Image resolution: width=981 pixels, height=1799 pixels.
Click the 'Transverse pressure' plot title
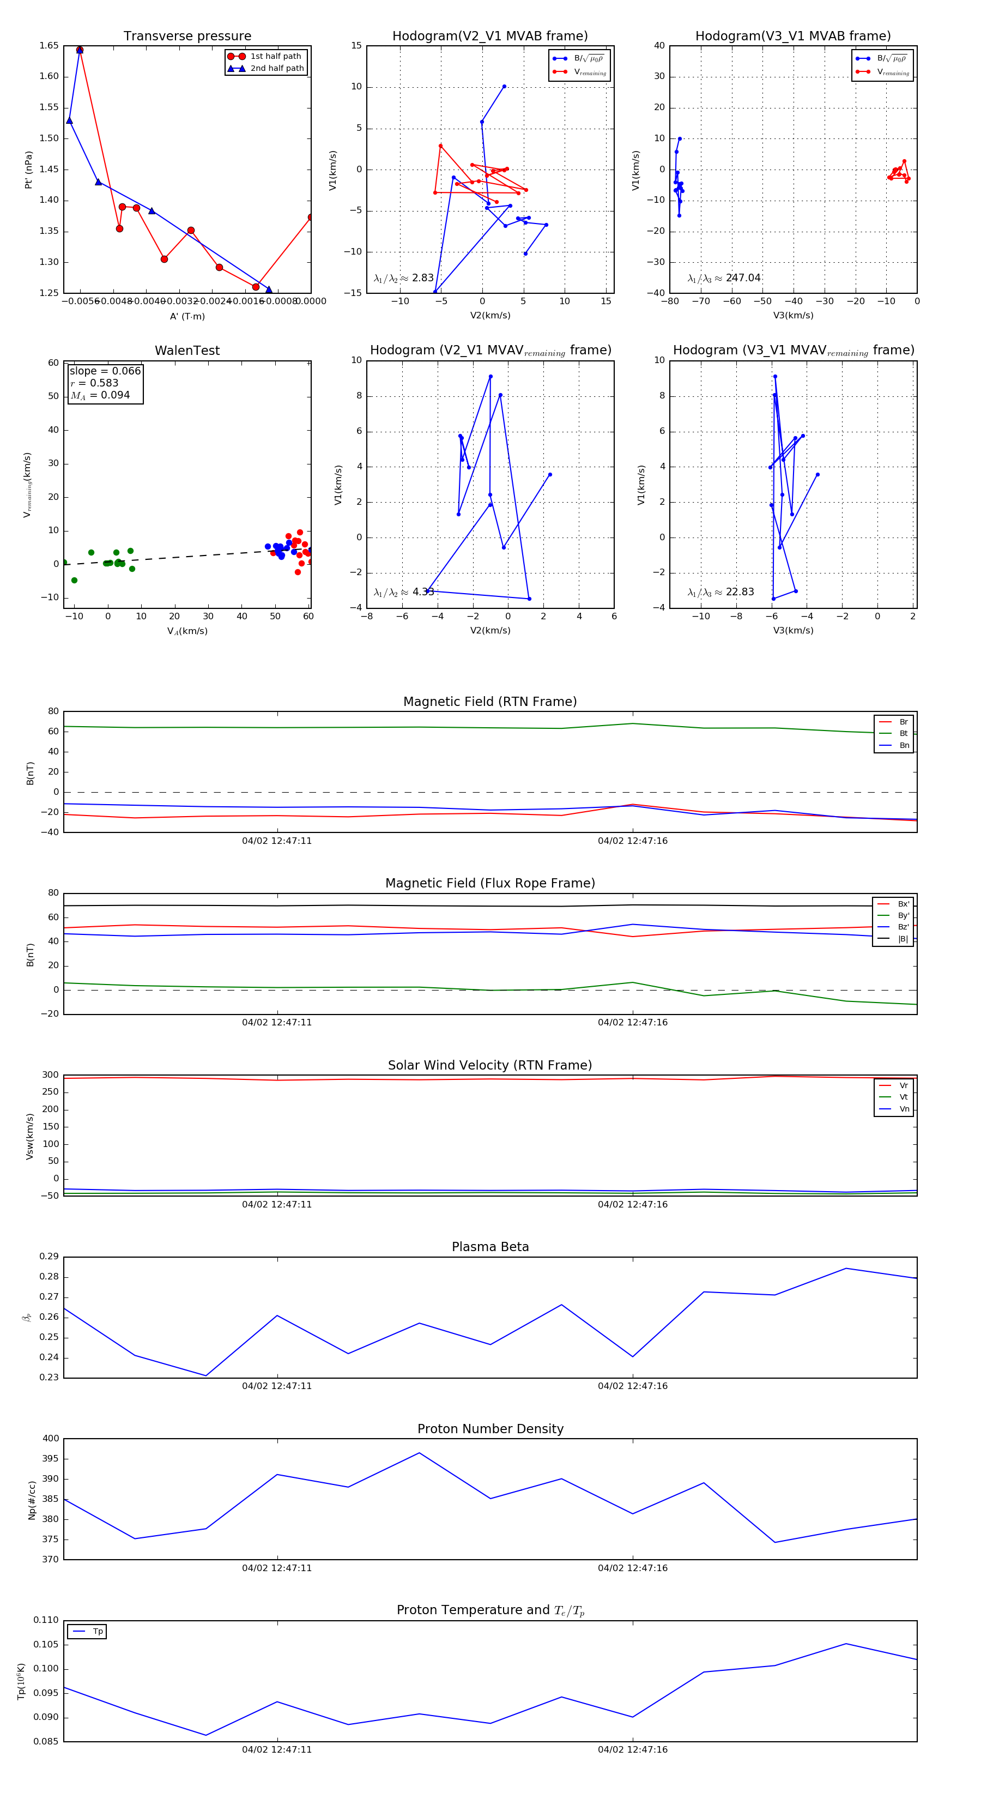coord(187,37)
